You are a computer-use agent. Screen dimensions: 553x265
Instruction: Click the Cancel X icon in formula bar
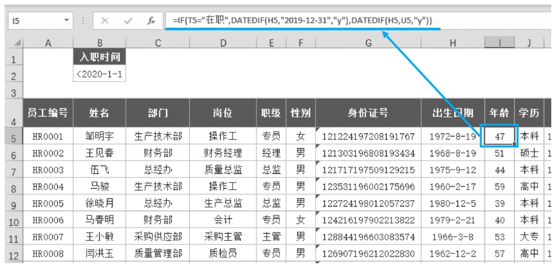click(x=105, y=21)
